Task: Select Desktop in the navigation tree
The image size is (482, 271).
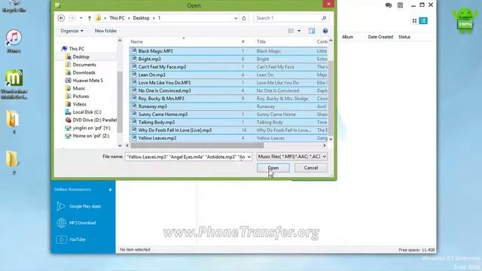Action: point(77,56)
